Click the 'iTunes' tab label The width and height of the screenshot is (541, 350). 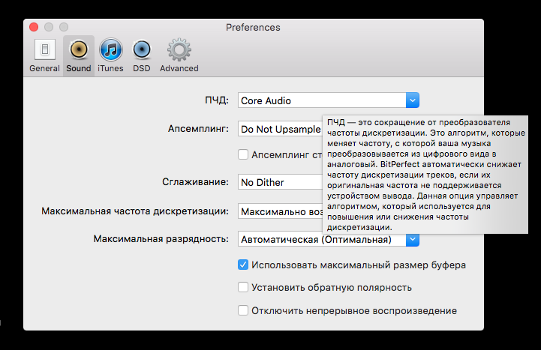click(110, 68)
